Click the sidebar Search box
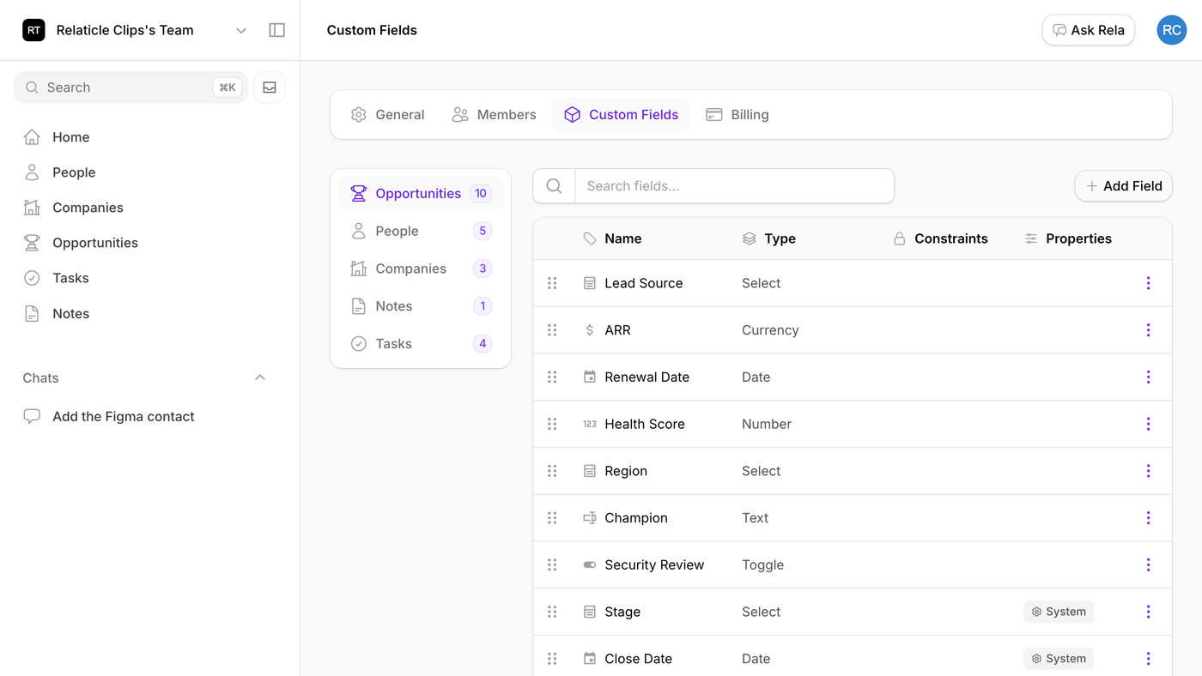Image resolution: width=1202 pixels, height=676 pixels. click(x=131, y=88)
